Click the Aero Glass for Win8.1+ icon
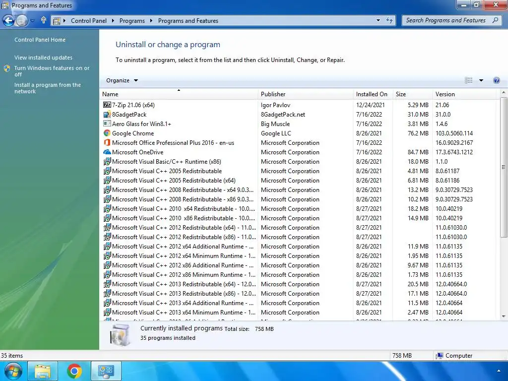508x381 pixels. pyautogui.click(x=107, y=124)
